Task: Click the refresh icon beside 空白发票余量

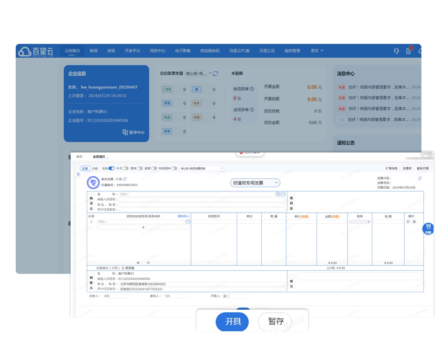Action: pyautogui.click(x=215, y=73)
